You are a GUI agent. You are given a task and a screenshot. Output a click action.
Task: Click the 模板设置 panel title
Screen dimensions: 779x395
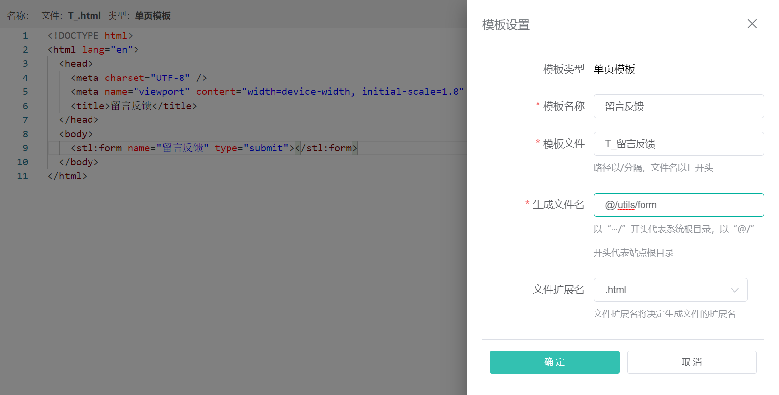pyautogui.click(x=505, y=25)
